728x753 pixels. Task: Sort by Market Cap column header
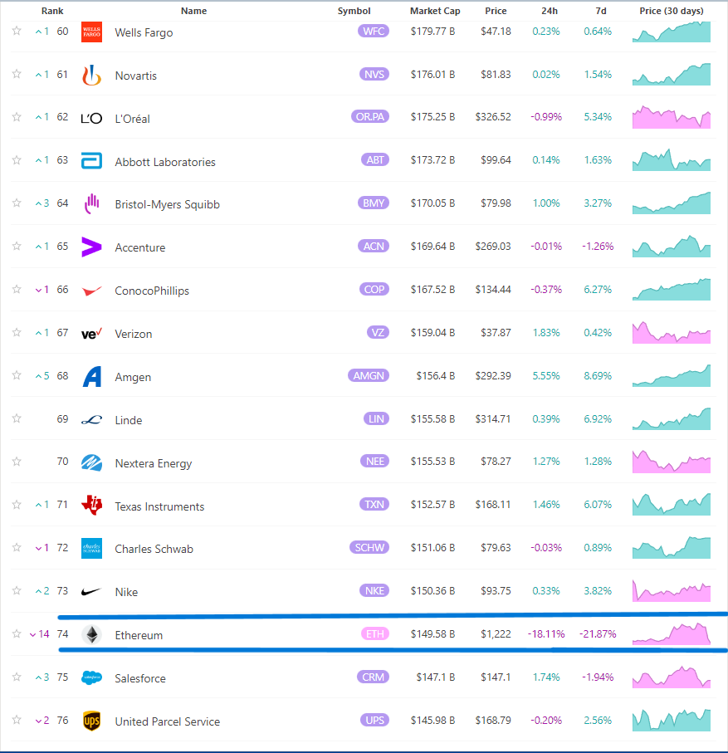click(x=435, y=11)
